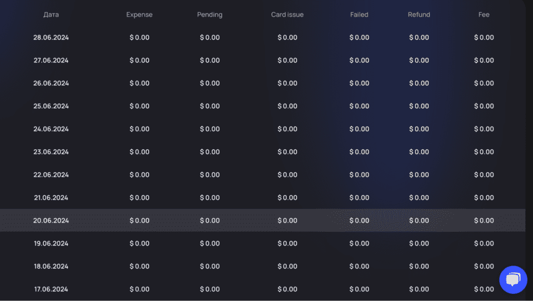Screen dimensions: 533x301
Task: Click the Expense column header
Action: click(x=139, y=15)
